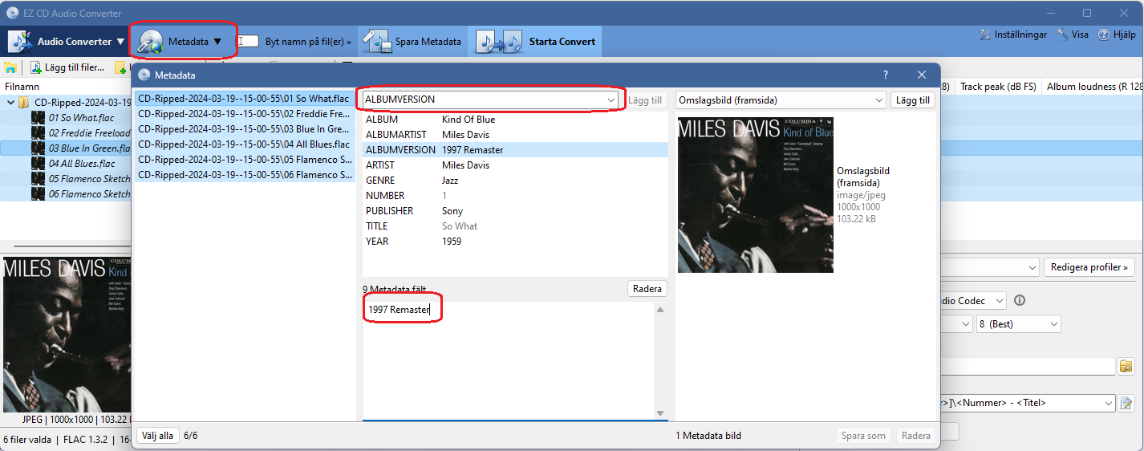Open Inställningar settings
Image resolution: width=1144 pixels, height=451 pixels.
click(x=1013, y=35)
